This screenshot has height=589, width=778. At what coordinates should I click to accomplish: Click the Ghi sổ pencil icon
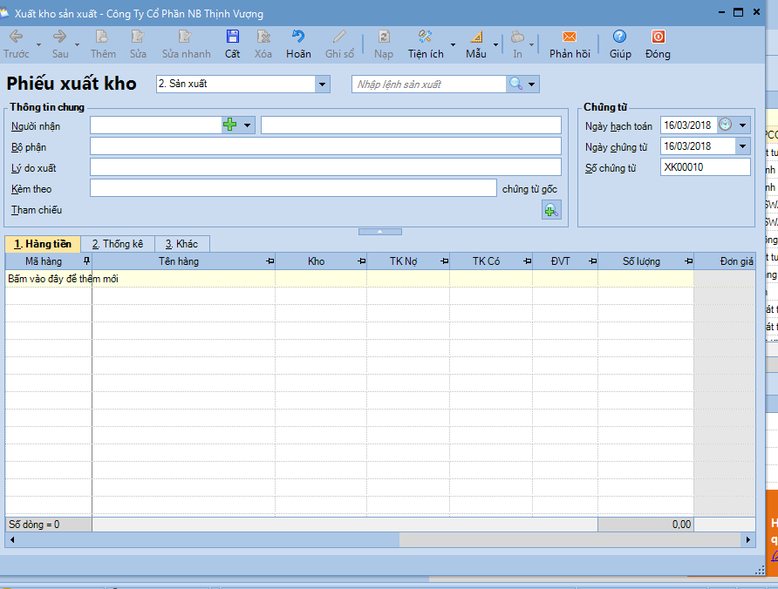[339, 37]
